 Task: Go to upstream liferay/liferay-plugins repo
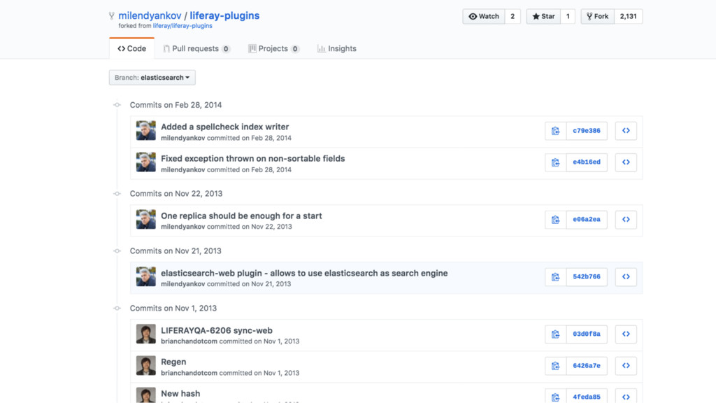(x=182, y=26)
